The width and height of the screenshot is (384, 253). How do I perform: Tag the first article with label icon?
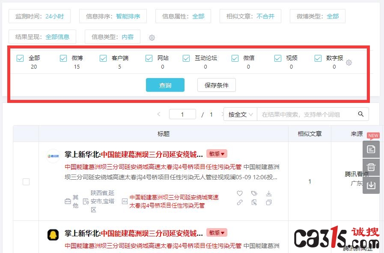click(254, 193)
